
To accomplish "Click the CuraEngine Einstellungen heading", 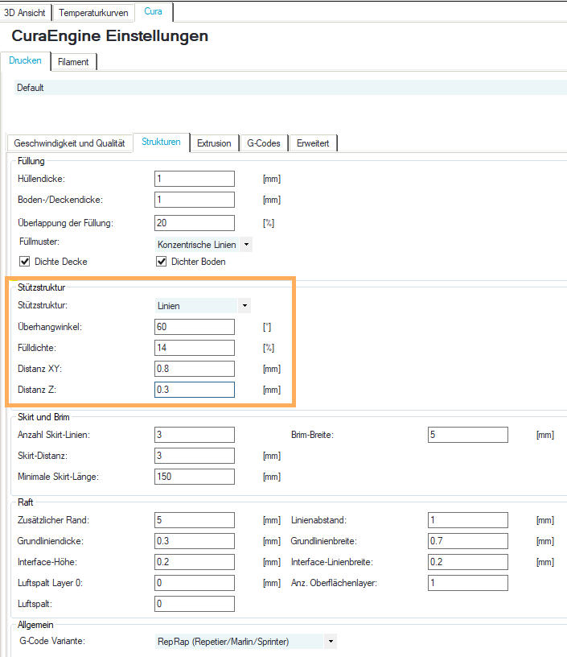I will [110, 36].
